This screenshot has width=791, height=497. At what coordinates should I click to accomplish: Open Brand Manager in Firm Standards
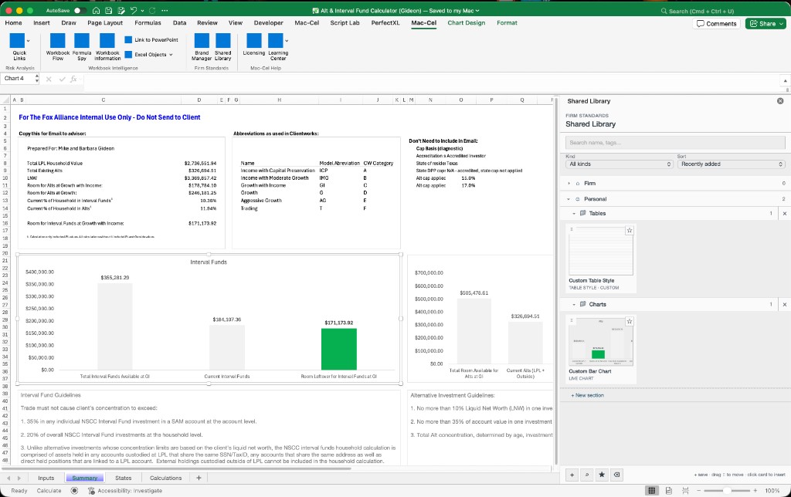tap(202, 47)
